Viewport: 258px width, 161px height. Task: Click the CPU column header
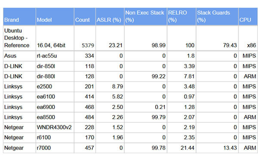point(248,16)
